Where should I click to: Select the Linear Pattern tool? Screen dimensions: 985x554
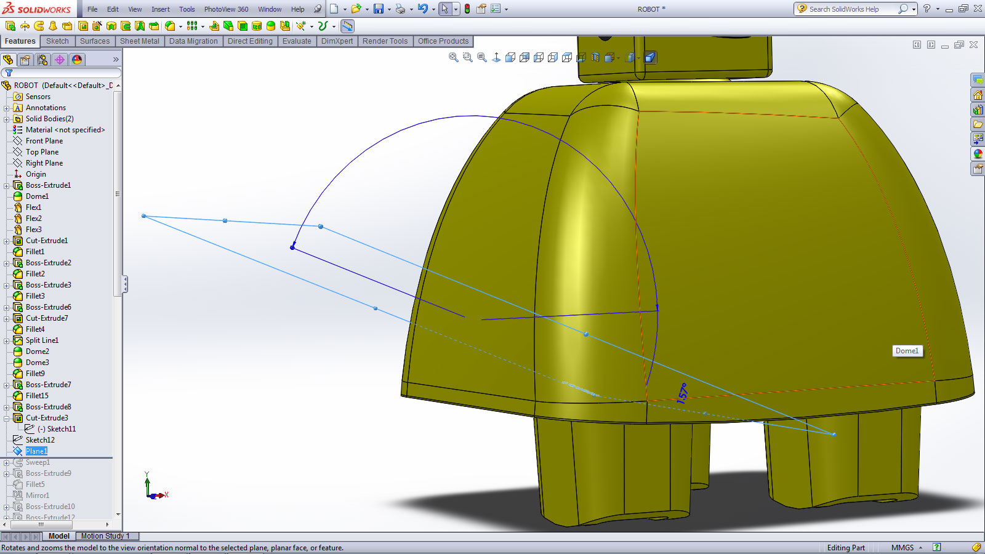(192, 26)
